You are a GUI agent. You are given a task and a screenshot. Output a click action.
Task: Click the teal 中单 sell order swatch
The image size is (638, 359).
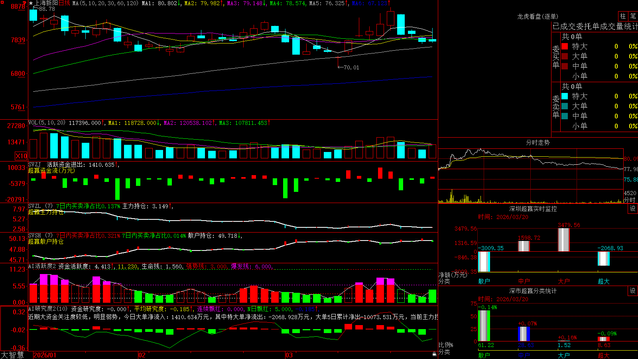[565, 116]
